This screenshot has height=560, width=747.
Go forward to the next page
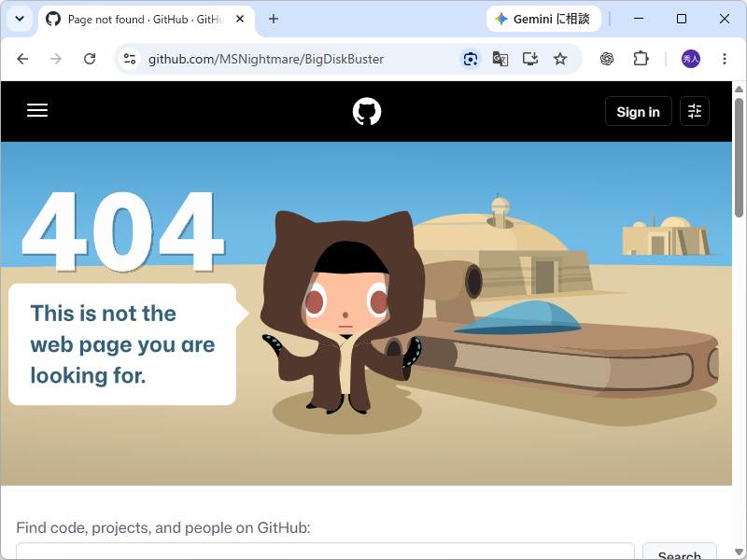(x=56, y=59)
